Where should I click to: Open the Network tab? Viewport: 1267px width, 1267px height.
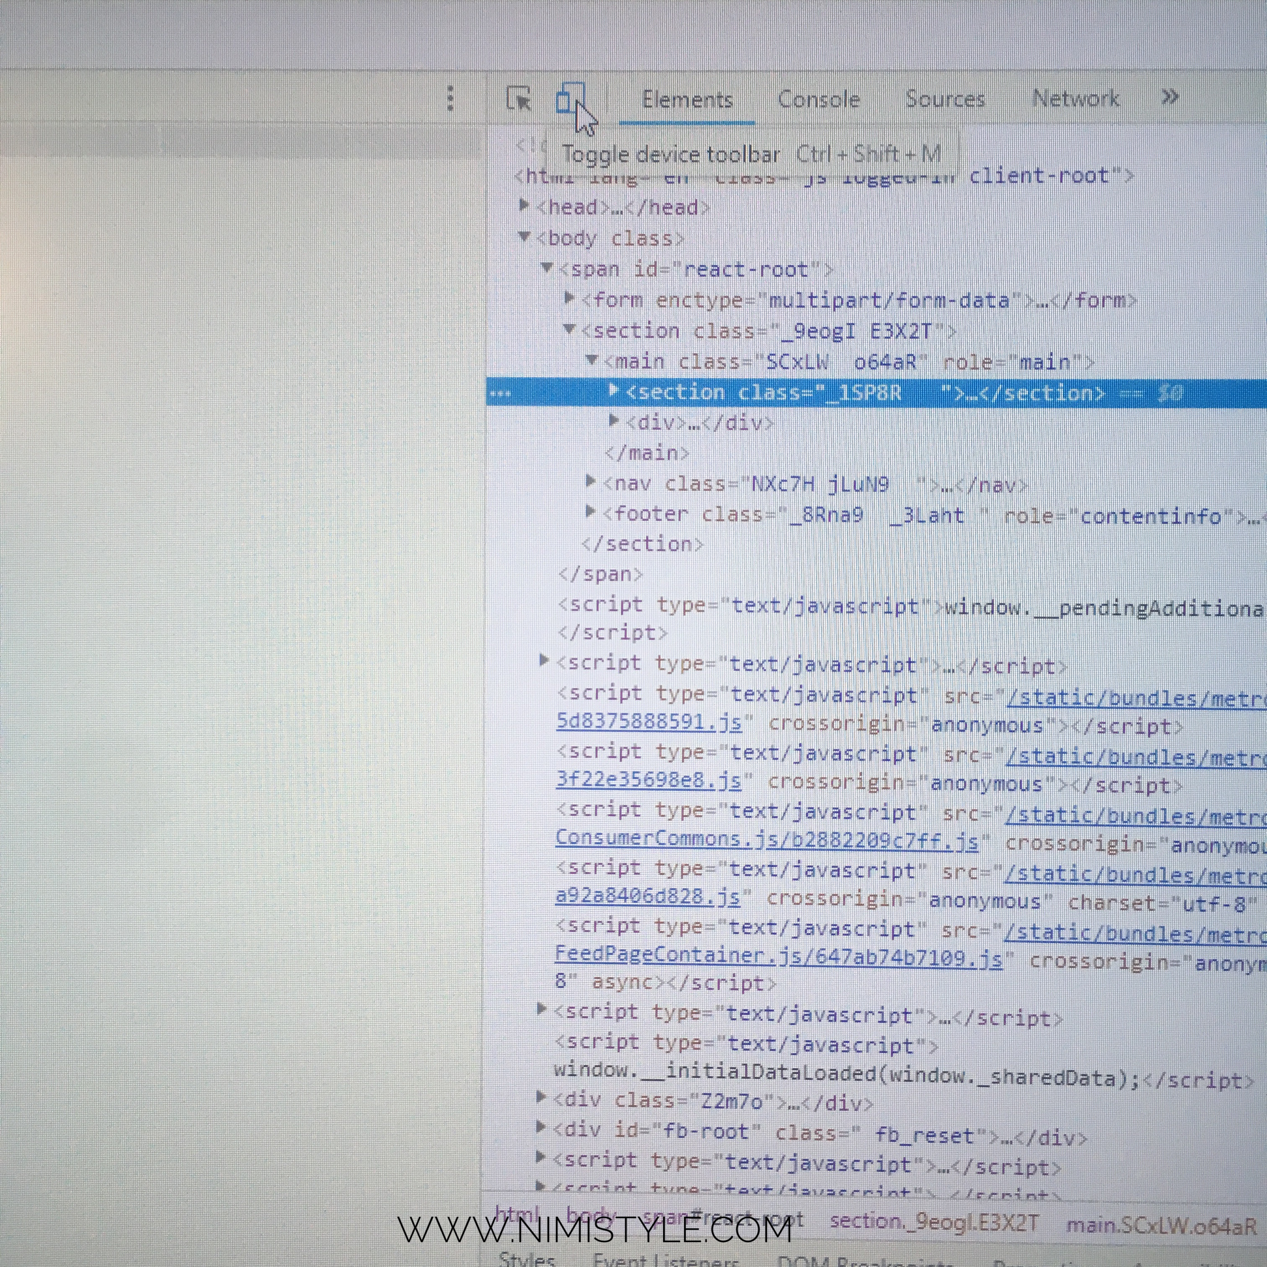click(x=1076, y=98)
